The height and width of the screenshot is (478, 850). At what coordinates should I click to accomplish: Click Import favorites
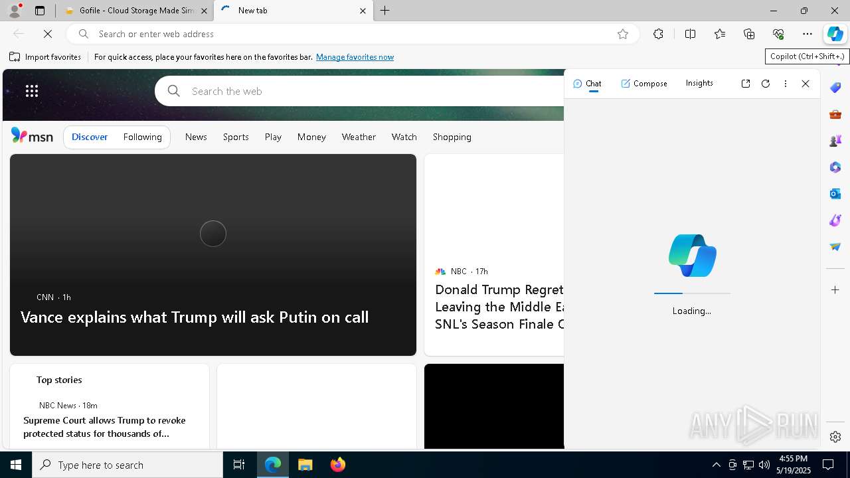pos(45,57)
